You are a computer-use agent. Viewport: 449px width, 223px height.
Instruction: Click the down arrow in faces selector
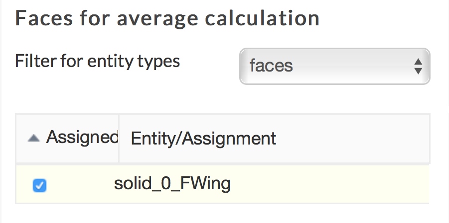pyautogui.click(x=418, y=71)
